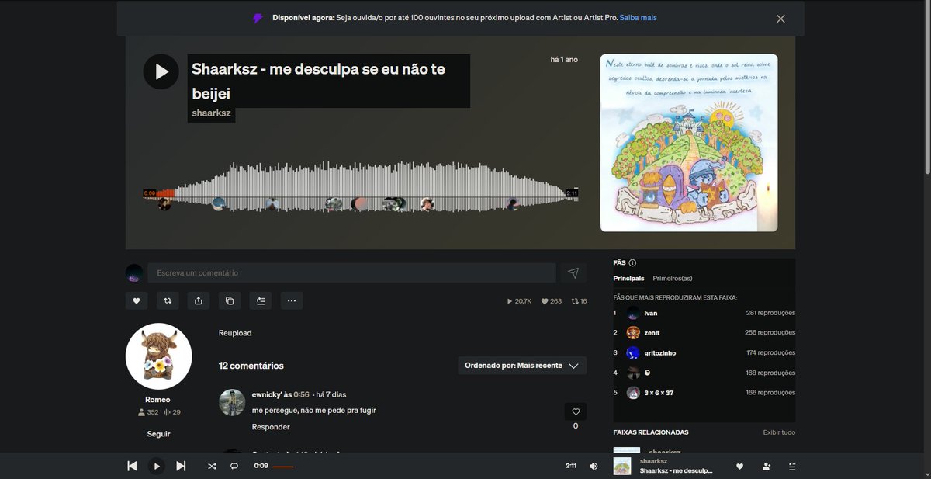Jump to timestamp 0:56 in ewnicky's comment

pos(299,394)
